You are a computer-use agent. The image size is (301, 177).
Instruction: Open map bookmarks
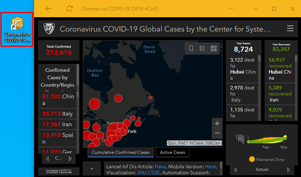point(191,48)
